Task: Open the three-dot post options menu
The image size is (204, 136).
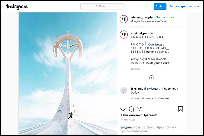Action: pos(181,19)
